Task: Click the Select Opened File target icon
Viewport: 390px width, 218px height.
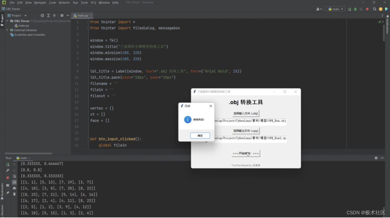Action: [x=42, y=16]
